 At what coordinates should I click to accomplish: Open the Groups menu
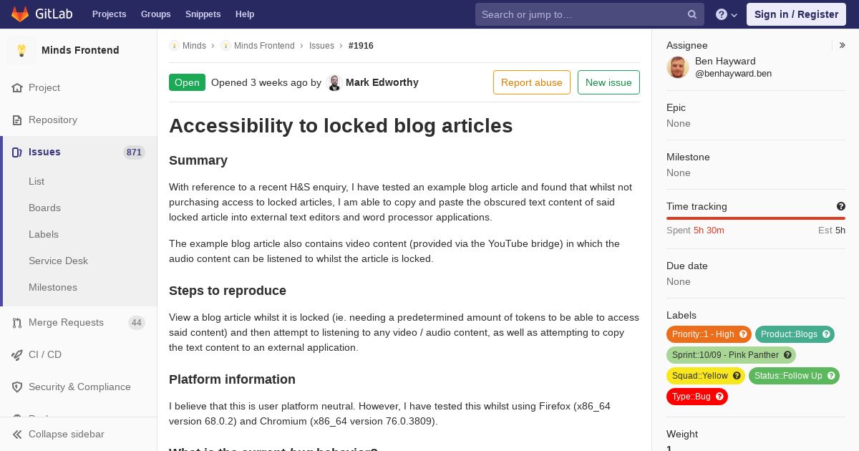pyautogui.click(x=155, y=14)
